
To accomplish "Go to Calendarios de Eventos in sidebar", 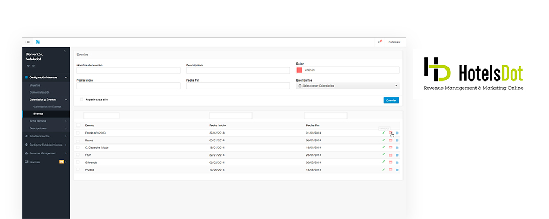I will tap(49, 106).
